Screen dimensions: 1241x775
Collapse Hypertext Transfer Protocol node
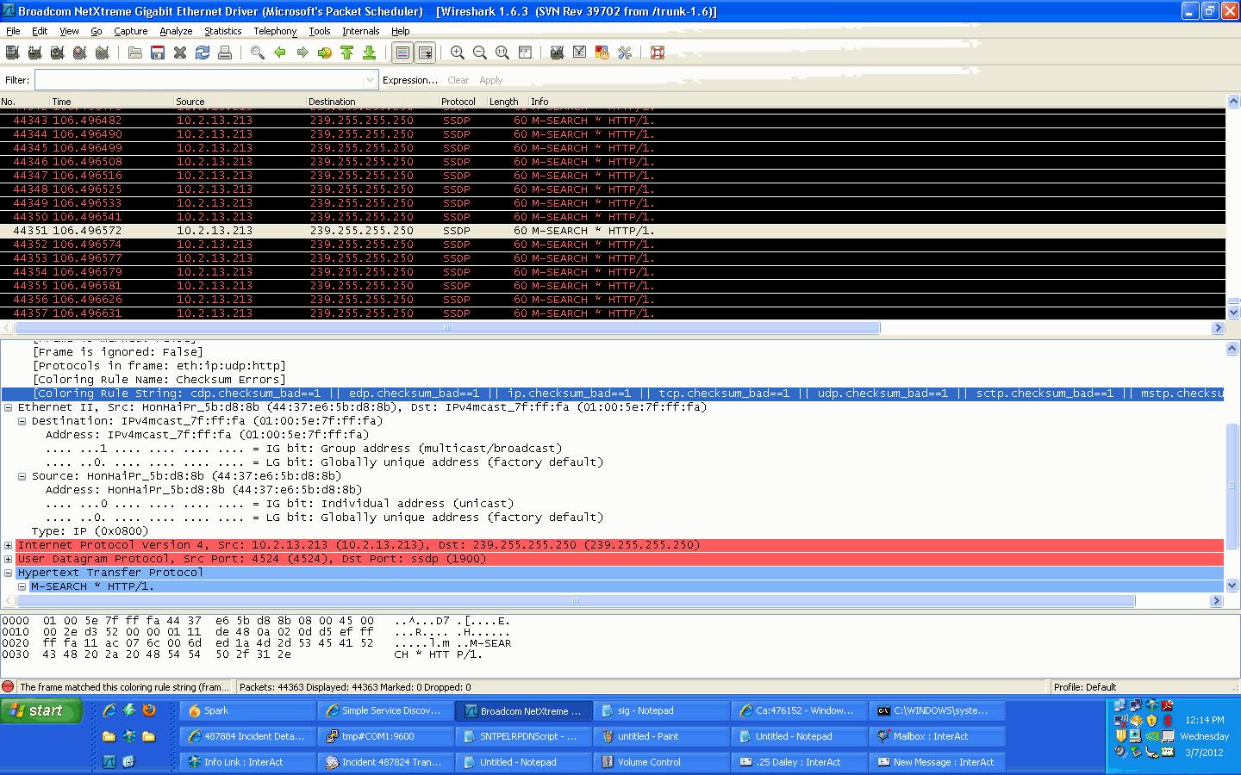point(9,573)
